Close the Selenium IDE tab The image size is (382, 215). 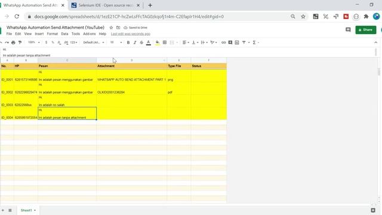[138, 5]
